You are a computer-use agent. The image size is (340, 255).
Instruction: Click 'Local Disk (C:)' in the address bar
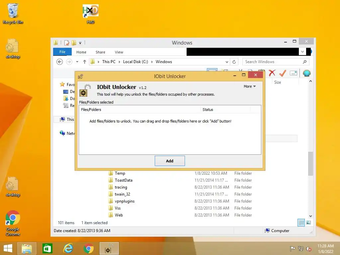point(135,61)
